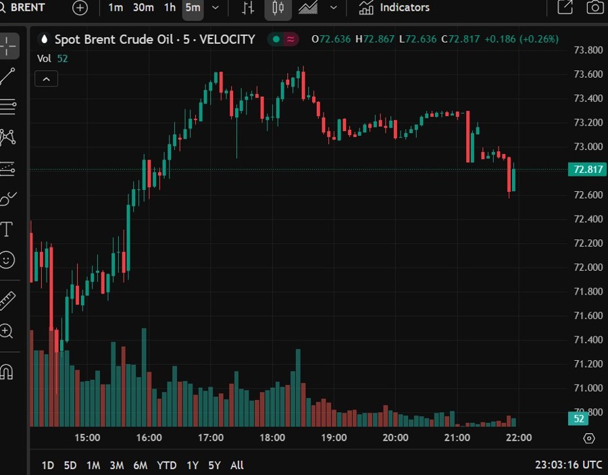608x475 pixels.
Task: Click the 18:00 time axis label
Action: [x=272, y=438]
